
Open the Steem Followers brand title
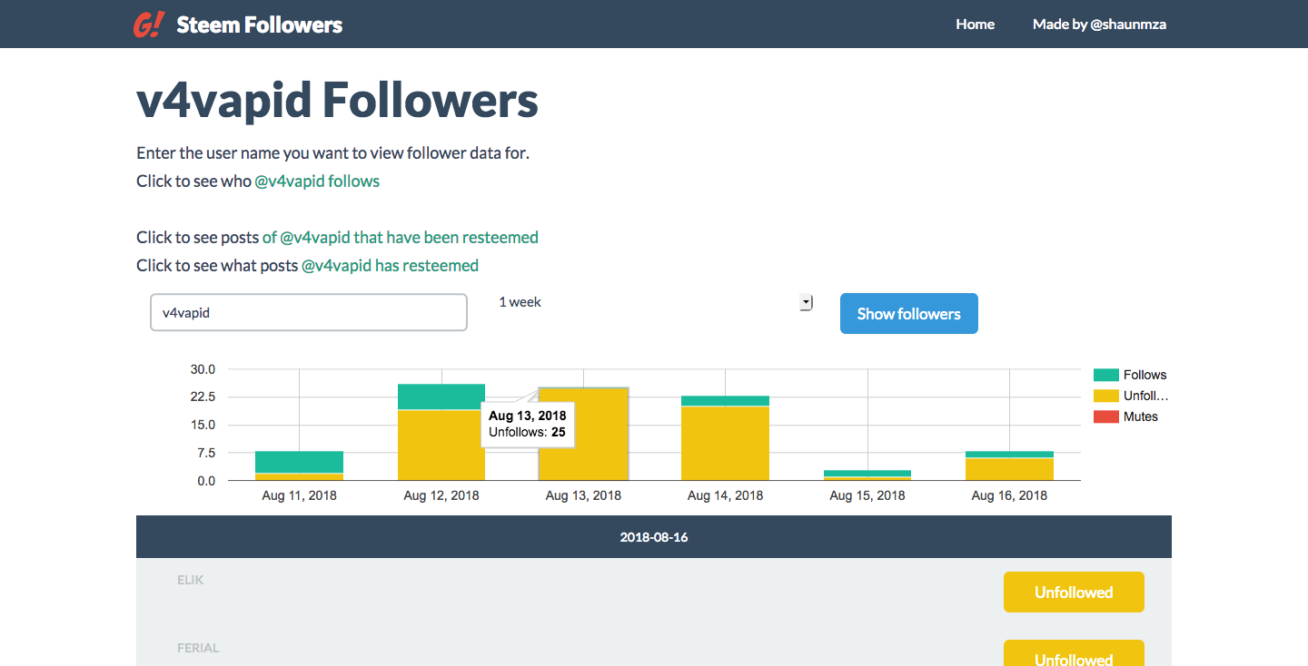coord(259,24)
